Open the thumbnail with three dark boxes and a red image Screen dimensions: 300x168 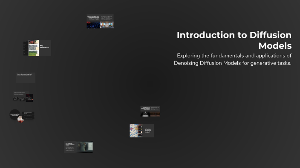click(x=23, y=97)
